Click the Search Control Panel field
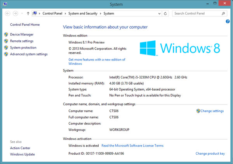 [x=196, y=13]
